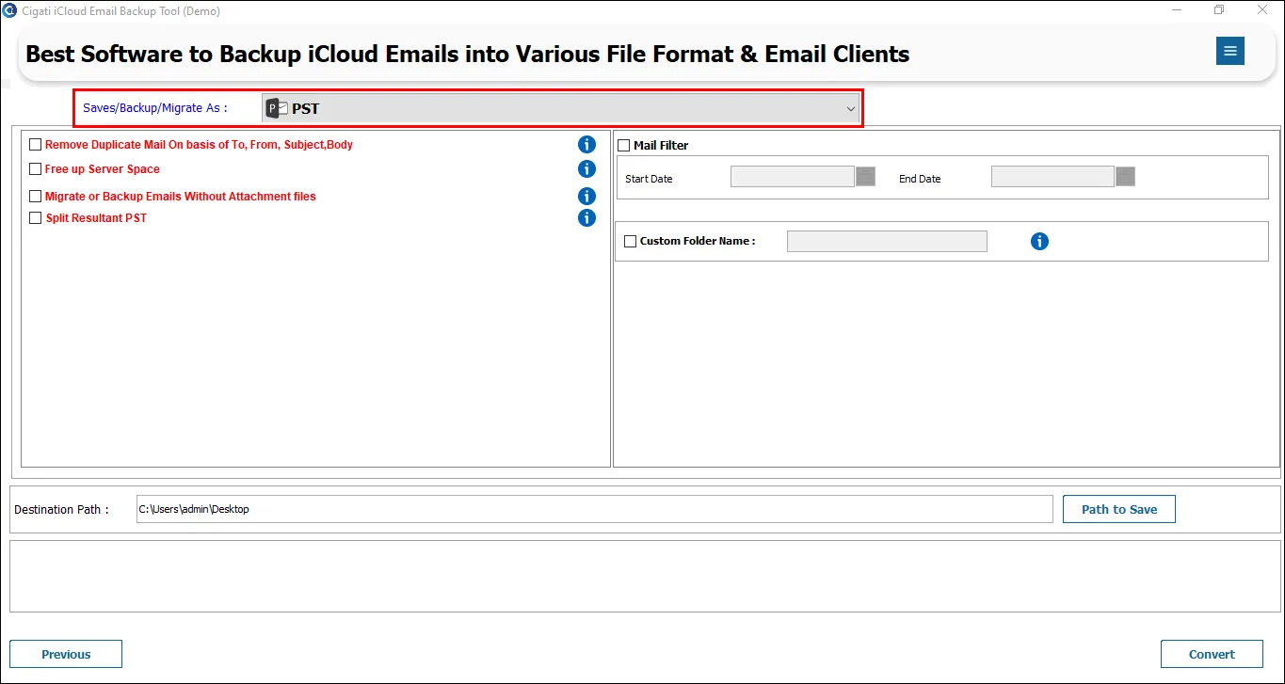The height and width of the screenshot is (684, 1285).
Task: Click the "Destination Path :" label
Action: [x=61, y=509]
